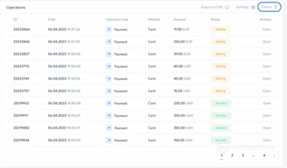Click operation ID 25219917
This screenshot has height=168, width=287.
[x=21, y=116]
